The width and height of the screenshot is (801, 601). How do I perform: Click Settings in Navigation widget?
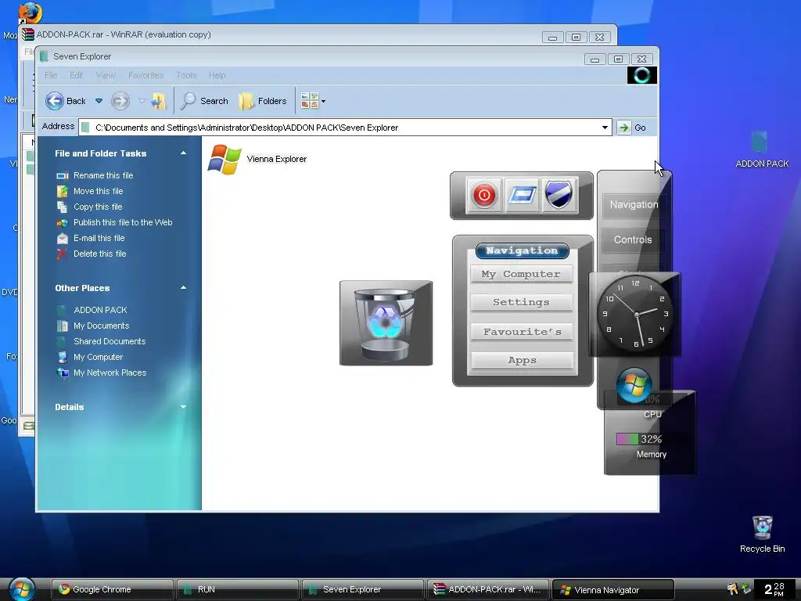[521, 302]
